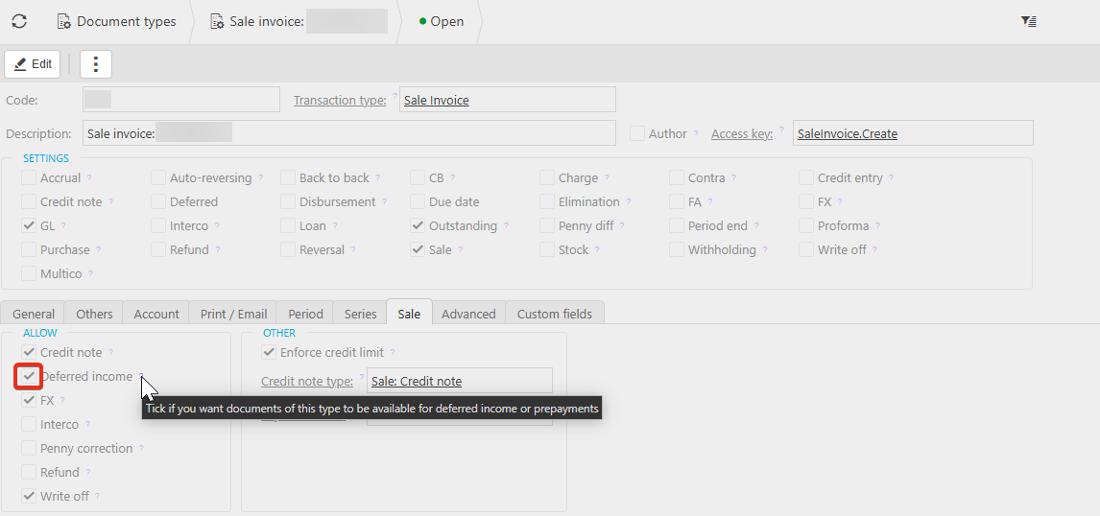Click the help icon next to Elimination

[x=629, y=201]
